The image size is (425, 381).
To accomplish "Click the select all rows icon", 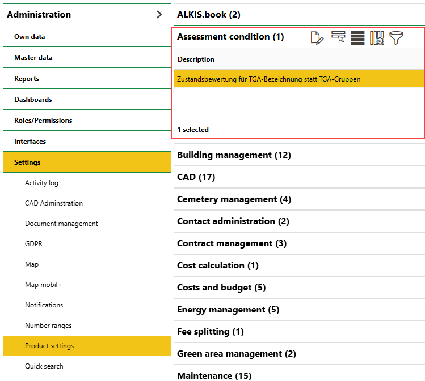I will 357,38.
